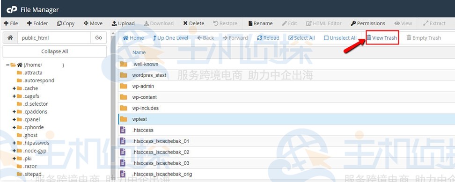This screenshot has height=182, width=455.
Task: Select .sitepad folder in tree
Action: tap(33, 174)
